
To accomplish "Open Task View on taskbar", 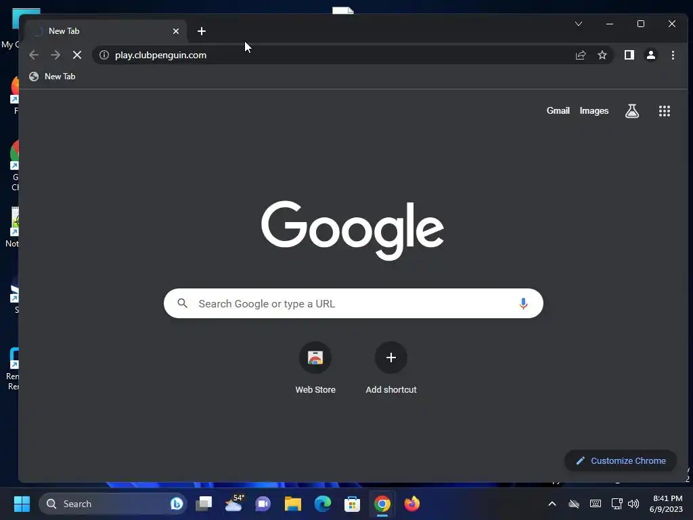I will (x=204, y=504).
